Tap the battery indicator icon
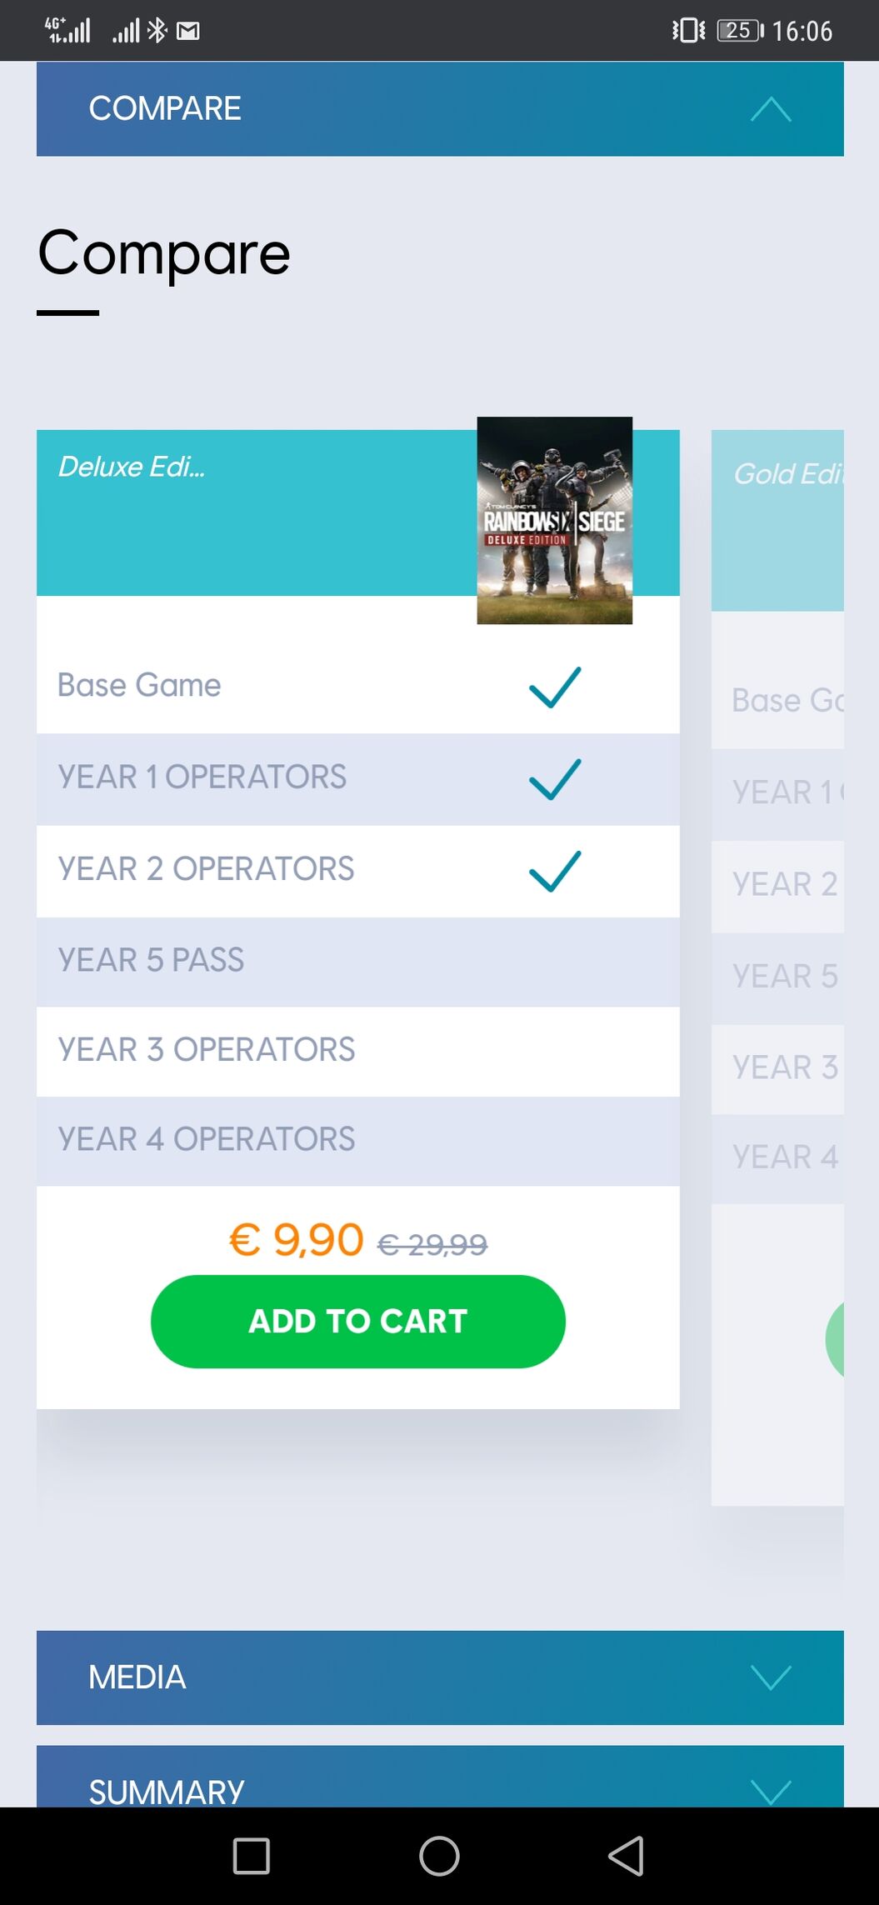 pos(741,31)
